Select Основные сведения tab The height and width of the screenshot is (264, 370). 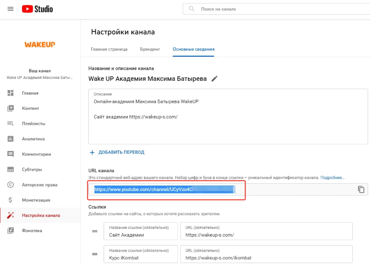pos(193,49)
